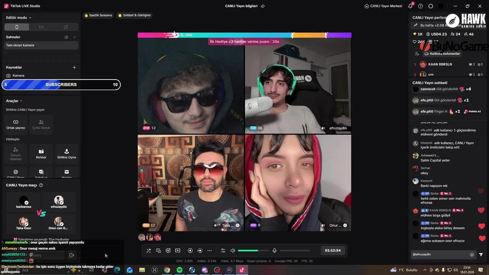Open the audio mixer settings icon
Image resolution: width=489 pixels, height=275 pixels.
(x=223, y=251)
